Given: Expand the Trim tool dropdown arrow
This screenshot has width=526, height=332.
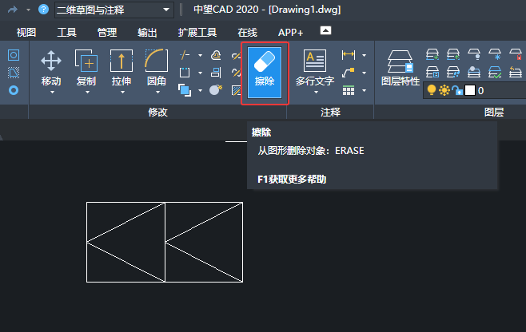Looking at the screenshot, I should pos(201,55).
